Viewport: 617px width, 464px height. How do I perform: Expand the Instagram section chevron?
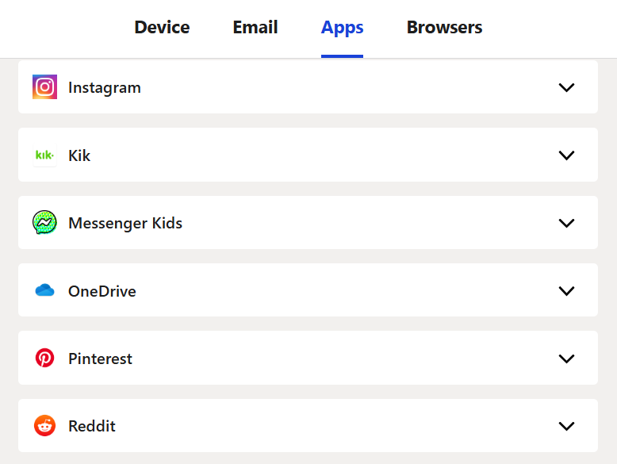click(566, 87)
